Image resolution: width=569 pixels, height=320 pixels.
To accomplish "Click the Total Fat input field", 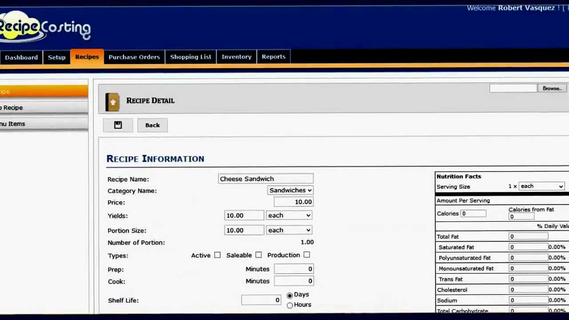I will click(529, 237).
